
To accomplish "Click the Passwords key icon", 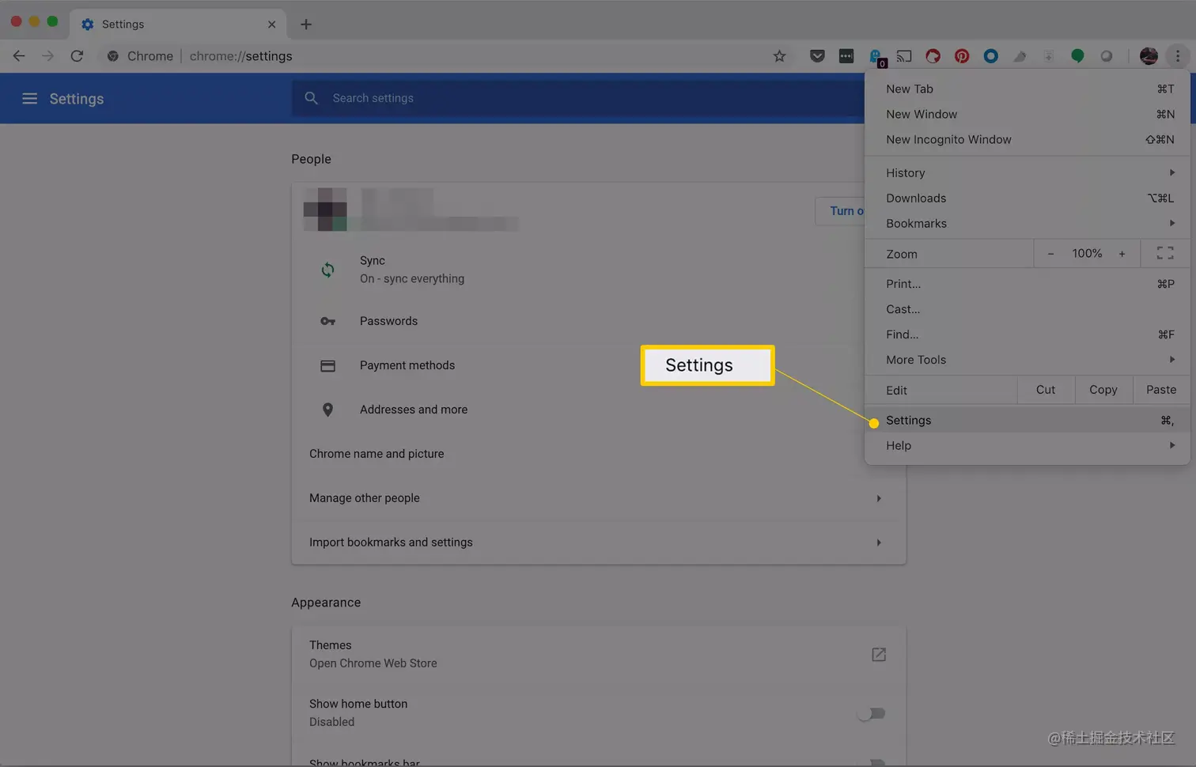I will coord(327,321).
